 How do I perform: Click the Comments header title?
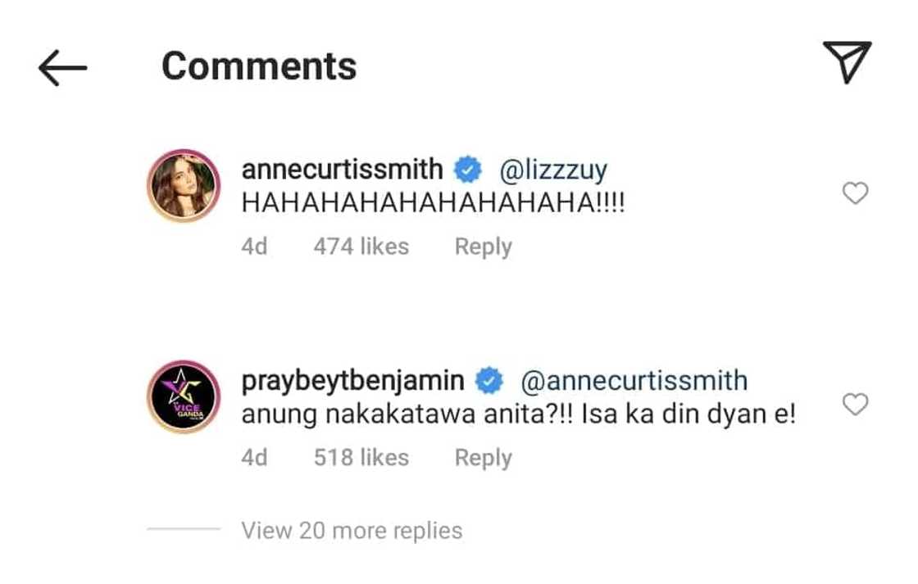pyautogui.click(x=259, y=66)
